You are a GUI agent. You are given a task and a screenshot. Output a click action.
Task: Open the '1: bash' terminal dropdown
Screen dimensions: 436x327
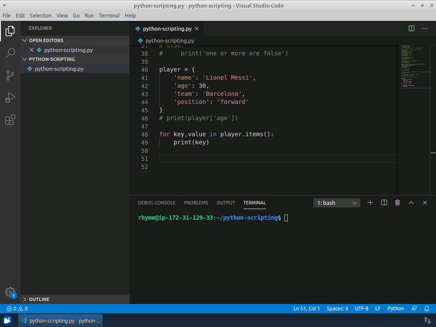[337, 203]
